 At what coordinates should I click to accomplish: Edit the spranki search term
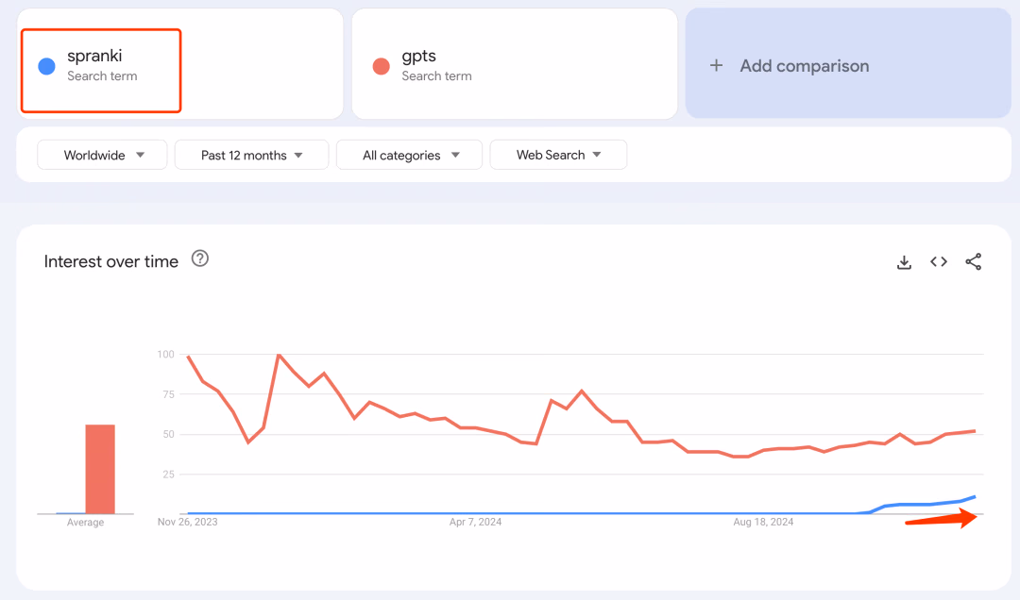180,64
